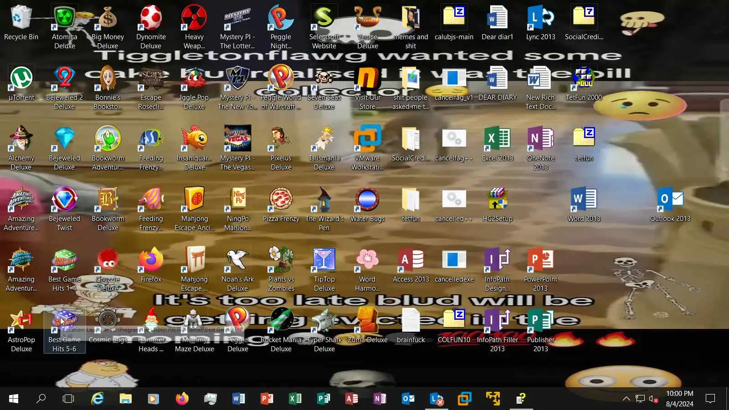Select the NingPo MahJong icon
729x410 pixels.
tap(237, 209)
